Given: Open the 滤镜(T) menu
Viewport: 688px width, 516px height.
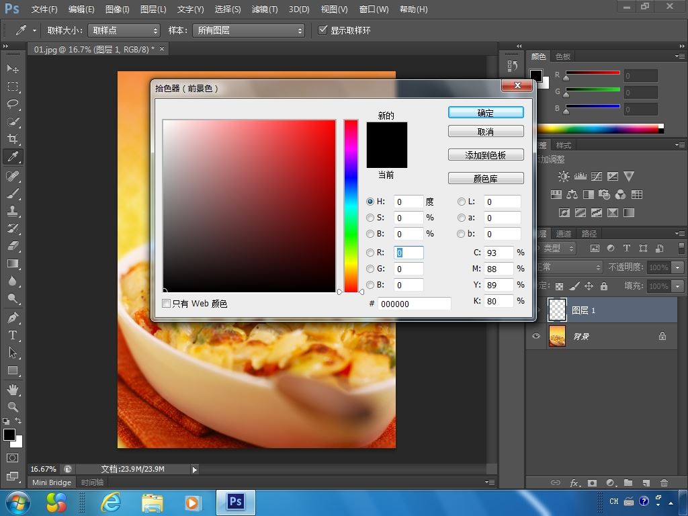Looking at the screenshot, I should (265, 9).
